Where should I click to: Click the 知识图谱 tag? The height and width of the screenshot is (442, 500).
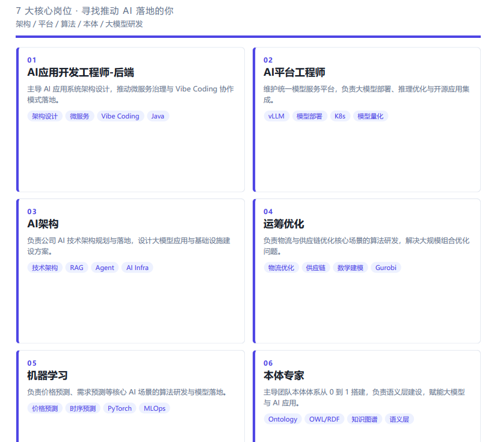(365, 419)
